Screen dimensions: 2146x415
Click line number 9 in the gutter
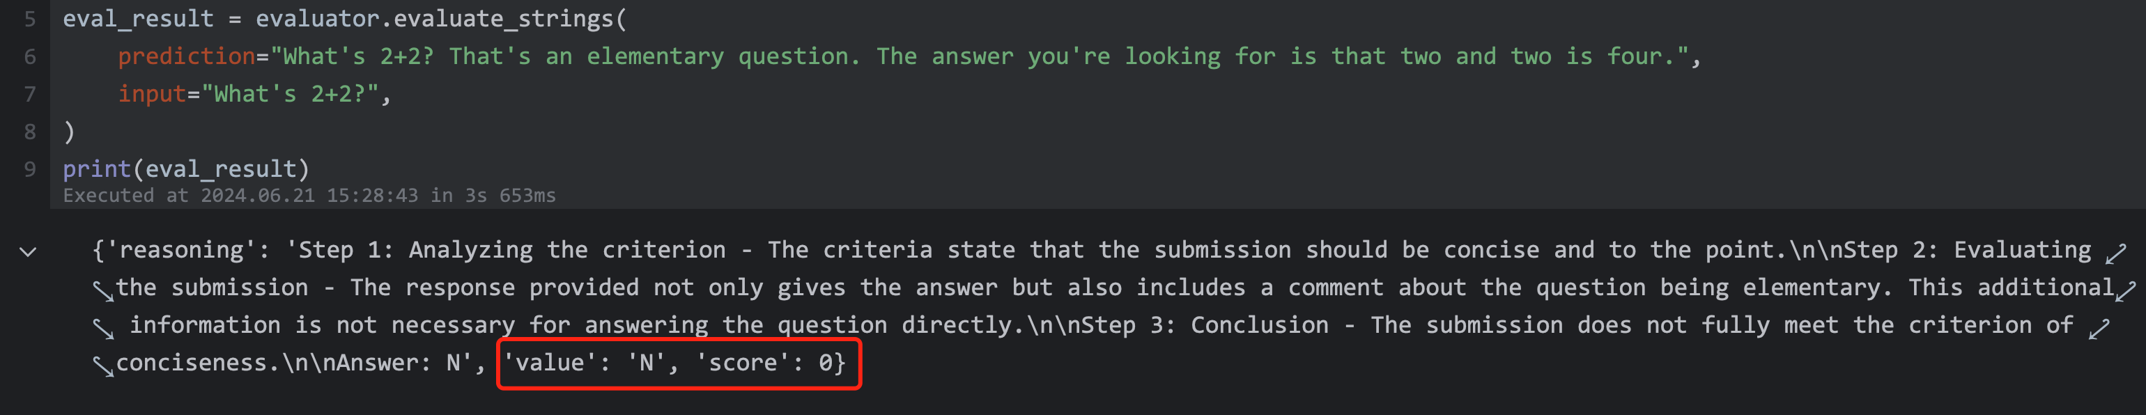click(30, 169)
